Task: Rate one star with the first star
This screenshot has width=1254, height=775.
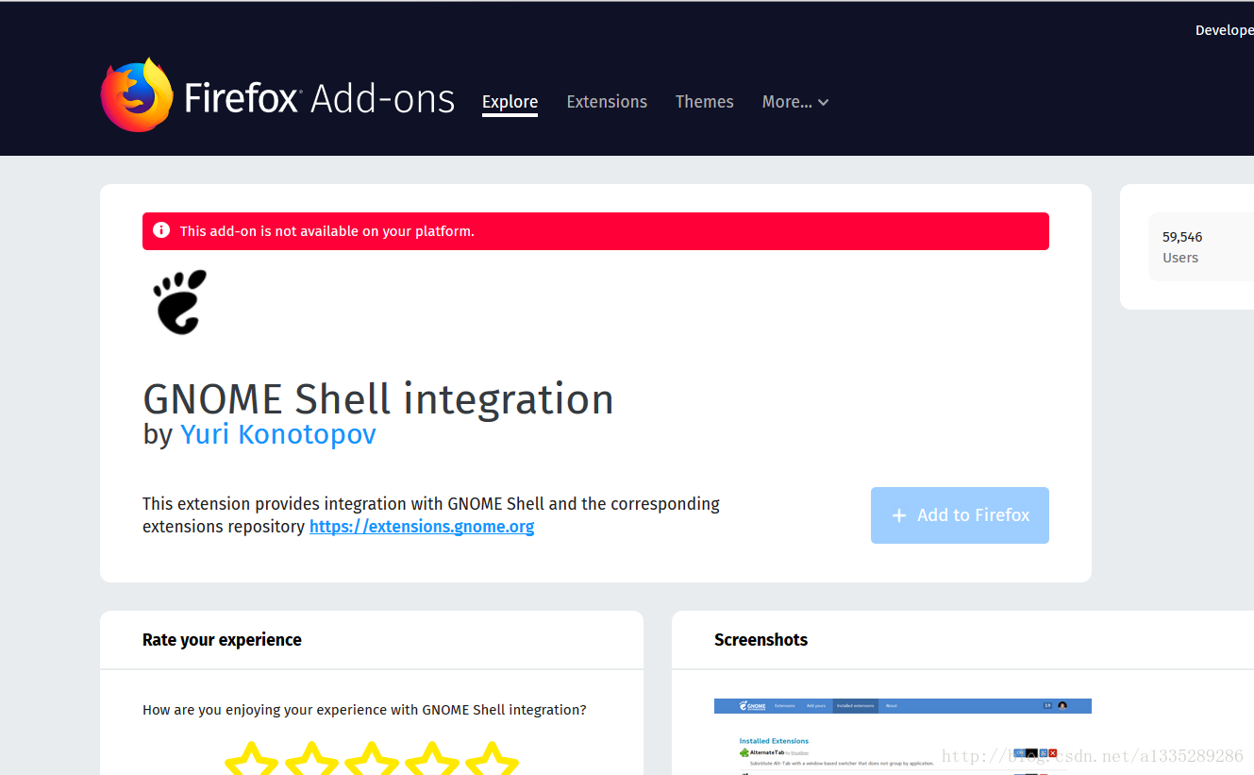Action: (x=251, y=759)
